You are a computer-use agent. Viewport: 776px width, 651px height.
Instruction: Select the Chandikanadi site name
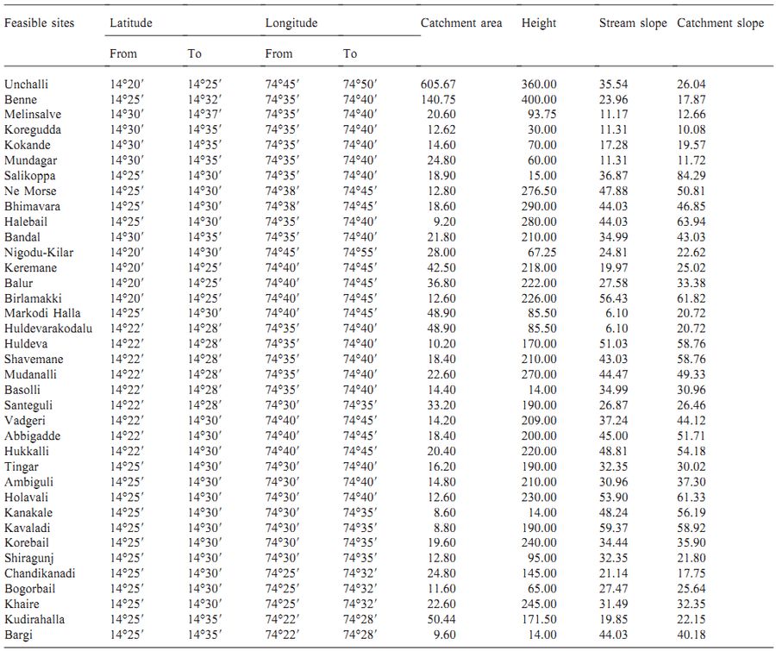click(40, 573)
